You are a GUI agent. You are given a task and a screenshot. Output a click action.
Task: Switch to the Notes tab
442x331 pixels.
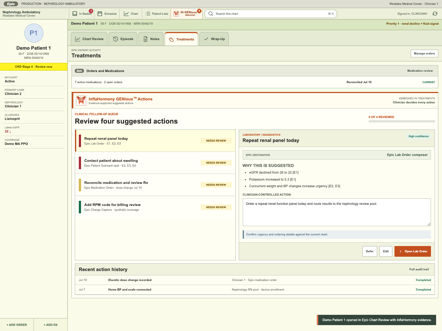click(x=151, y=39)
